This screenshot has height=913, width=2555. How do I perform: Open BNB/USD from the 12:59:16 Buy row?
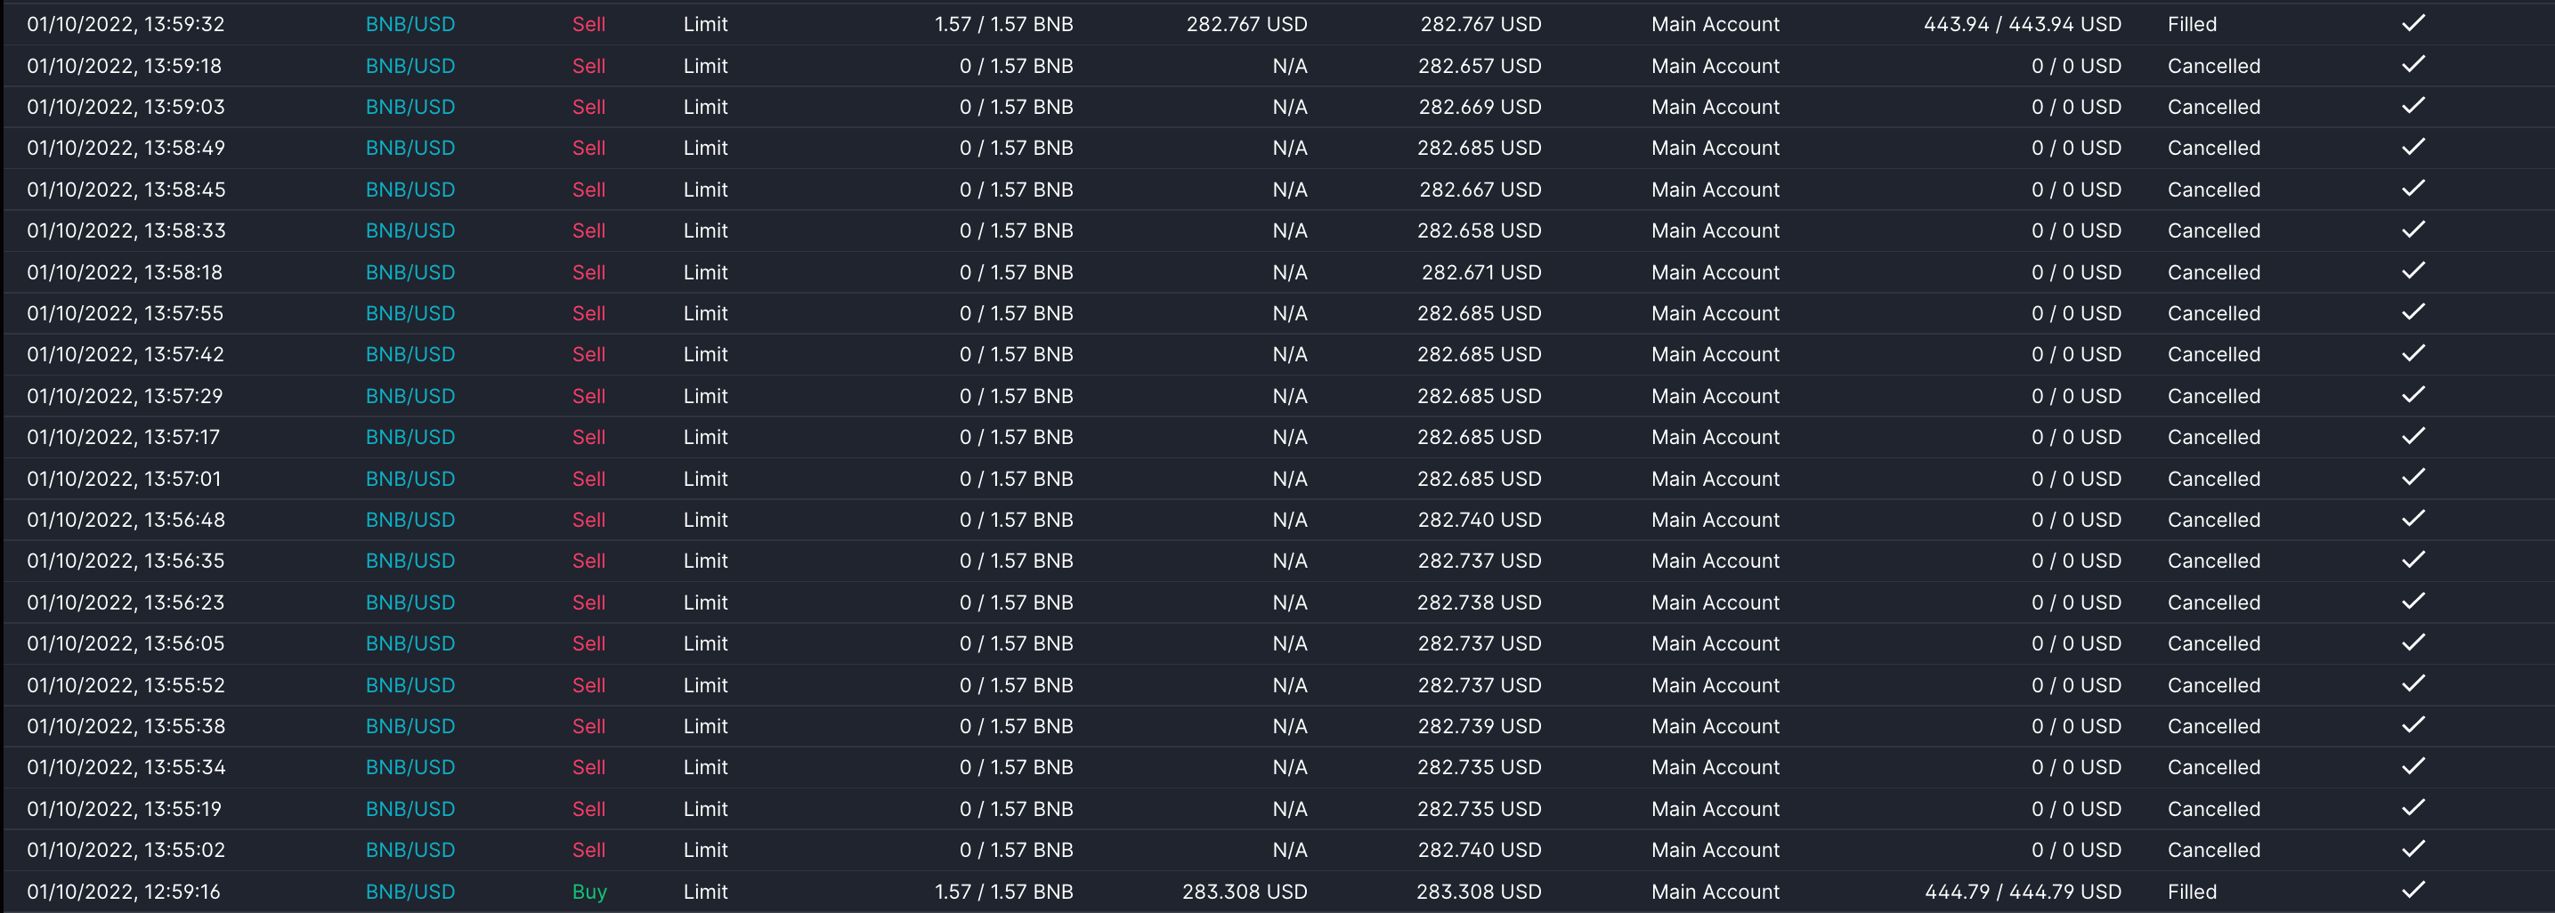click(x=410, y=890)
